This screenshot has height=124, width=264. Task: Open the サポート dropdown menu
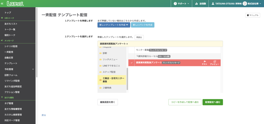click(181, 4)
